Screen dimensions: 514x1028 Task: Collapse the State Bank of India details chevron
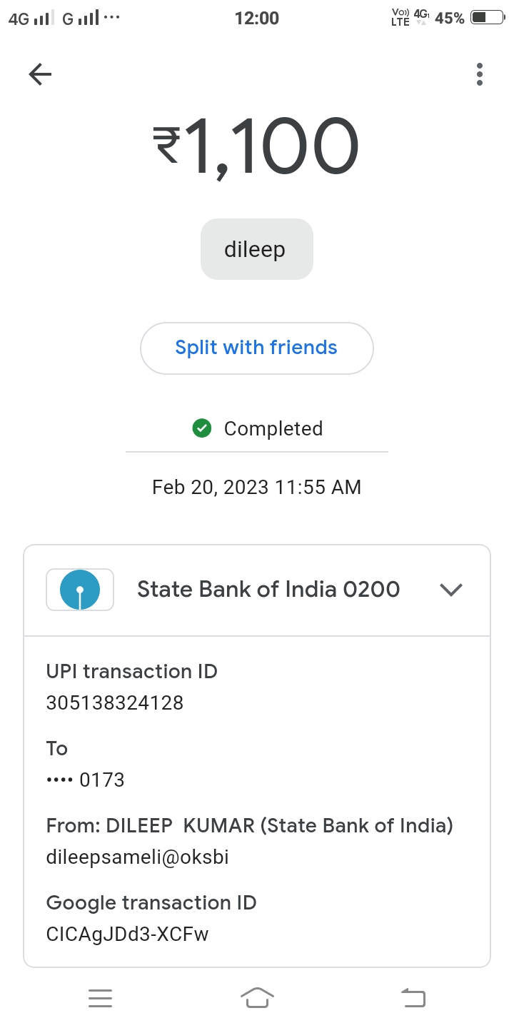pyautogui.click(x=451, y=590)
